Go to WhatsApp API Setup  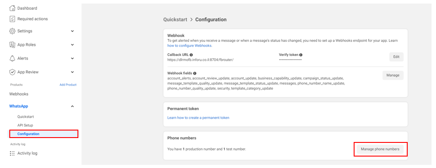pyautogui.click(x=25, y=125)
